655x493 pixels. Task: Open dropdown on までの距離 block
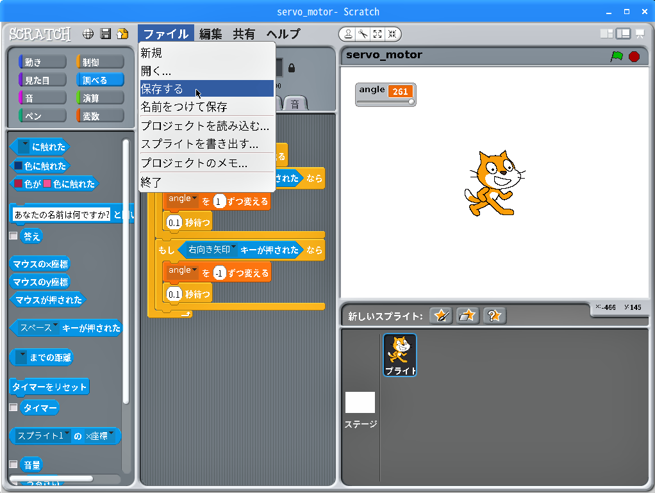pyautogui.click(x=21, y=357)
